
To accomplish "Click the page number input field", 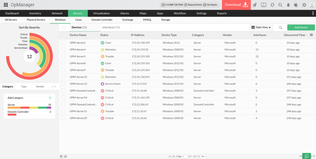I will [x=185, y=157].
